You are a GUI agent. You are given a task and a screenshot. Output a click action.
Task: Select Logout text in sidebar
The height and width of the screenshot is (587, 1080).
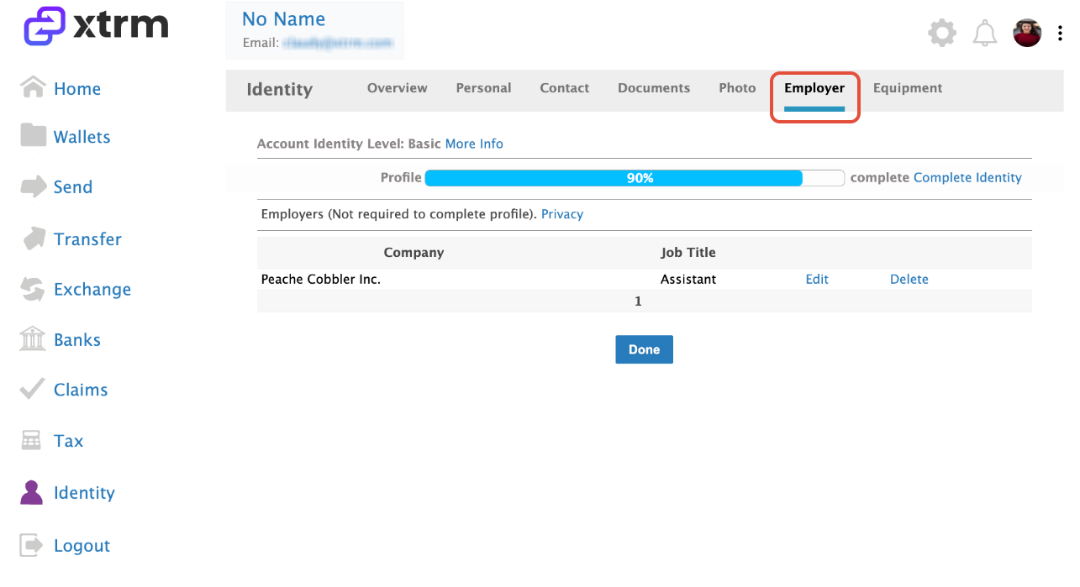click(x=82, y=546)
